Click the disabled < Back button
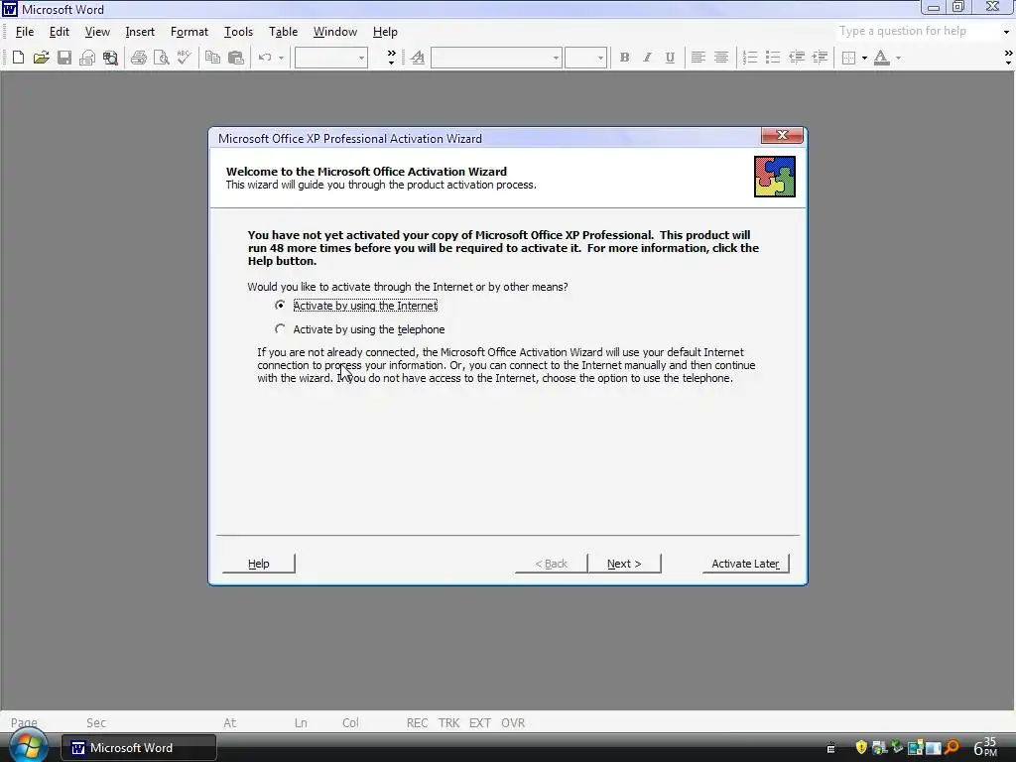Image resolution: width=1016 pixels, height=762 pixels. (x=551, y=564)
